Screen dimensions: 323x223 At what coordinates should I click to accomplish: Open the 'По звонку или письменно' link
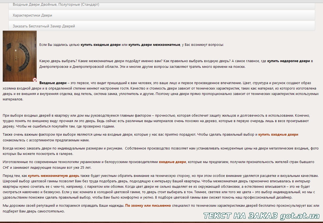tap(148, 206)
